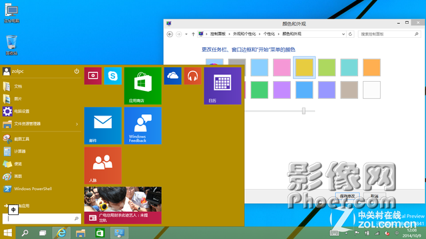This screenshot has width=426, height=239.
Task: Select the teal color swatch
Action: click(349, 68)
